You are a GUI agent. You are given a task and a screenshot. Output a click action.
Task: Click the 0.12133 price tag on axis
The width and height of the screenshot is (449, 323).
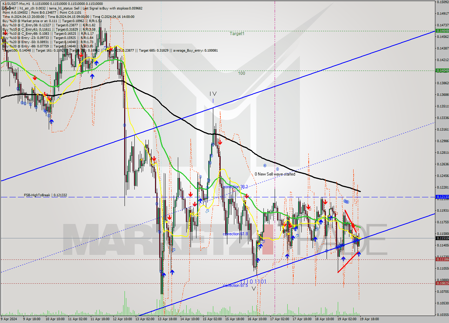[x=442, y=197]
